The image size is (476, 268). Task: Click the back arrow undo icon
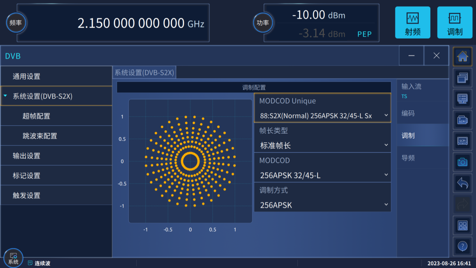(462, 183)
